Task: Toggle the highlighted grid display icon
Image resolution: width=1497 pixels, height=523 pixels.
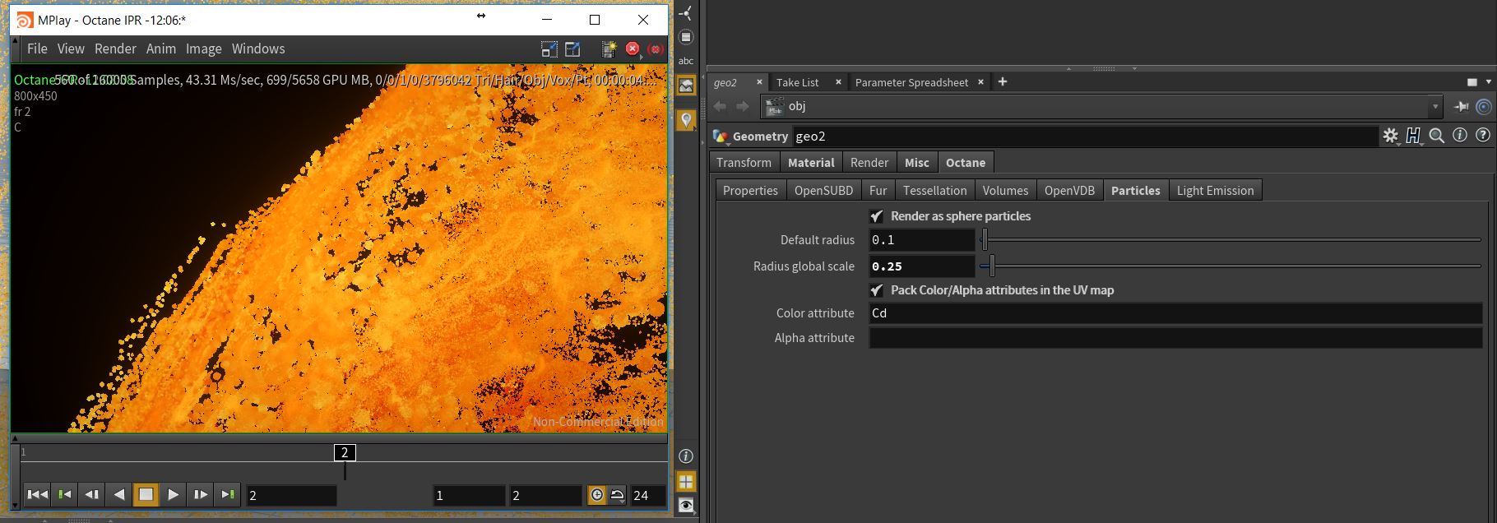Action: click(x=686, y=481)
